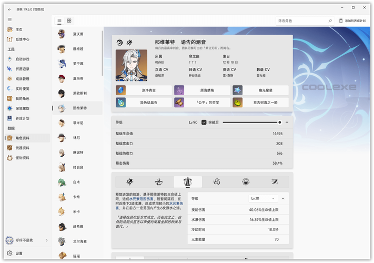Viewport: 374px width, 263px height.
Task: Open 主页 home page in sidebar
Action: pos(27,29)
